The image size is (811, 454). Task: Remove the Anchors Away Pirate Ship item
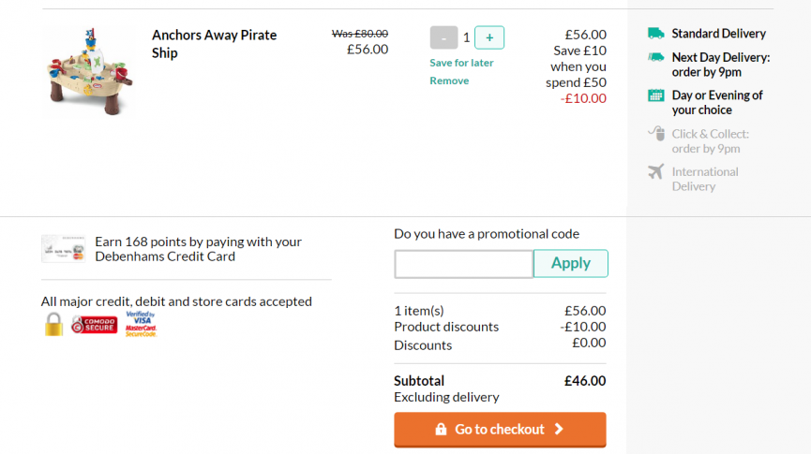coord(449,81)
